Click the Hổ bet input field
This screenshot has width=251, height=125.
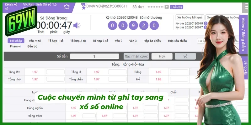[179, 79]
